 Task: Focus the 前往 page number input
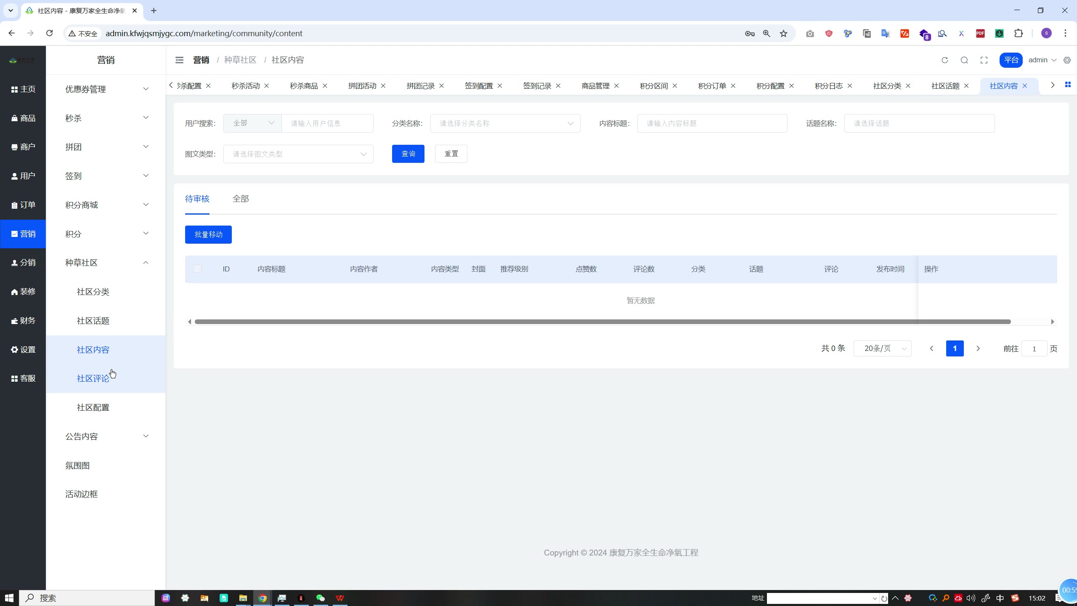click(1034, 348)
